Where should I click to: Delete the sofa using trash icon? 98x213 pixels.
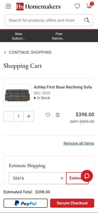click(x=58, y=115)
